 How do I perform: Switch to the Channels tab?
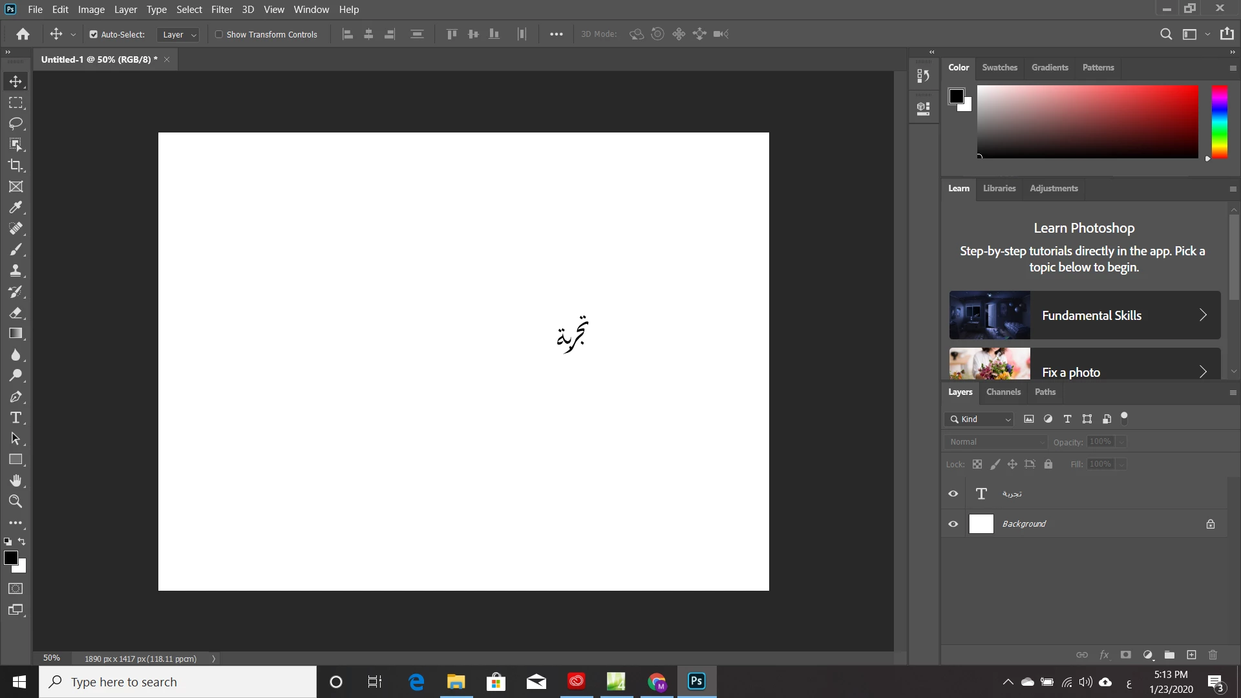[x=1003, y=392]
